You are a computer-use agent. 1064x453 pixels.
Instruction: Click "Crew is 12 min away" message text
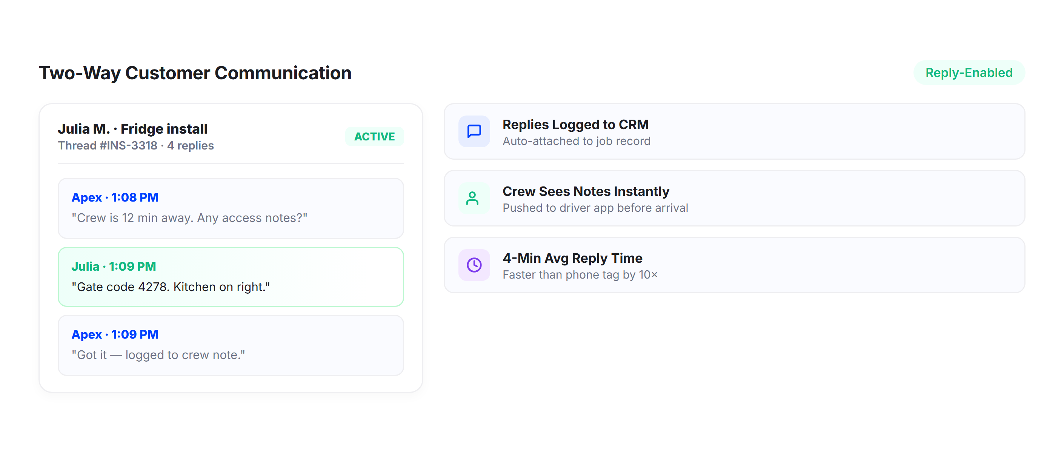189,218
